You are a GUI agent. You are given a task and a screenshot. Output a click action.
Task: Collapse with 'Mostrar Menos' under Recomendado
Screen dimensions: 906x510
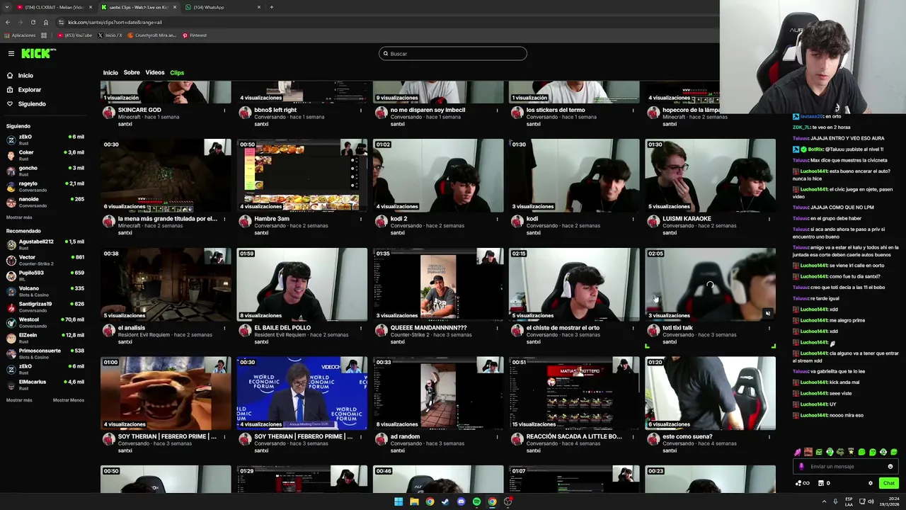pos(69,400)
